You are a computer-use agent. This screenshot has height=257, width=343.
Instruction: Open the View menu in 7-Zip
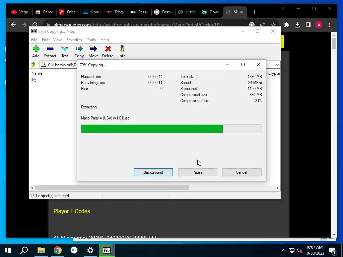(57, 40)
